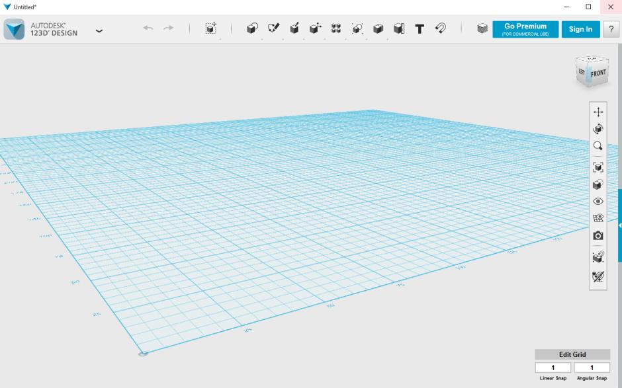622x388 pixels.
Task: Click the Linear Snap value field
Action: (553, 368)
